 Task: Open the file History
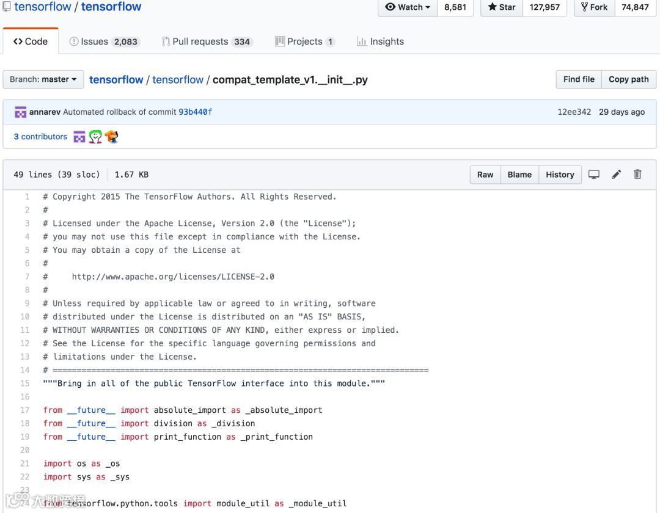tap(560, 175)
